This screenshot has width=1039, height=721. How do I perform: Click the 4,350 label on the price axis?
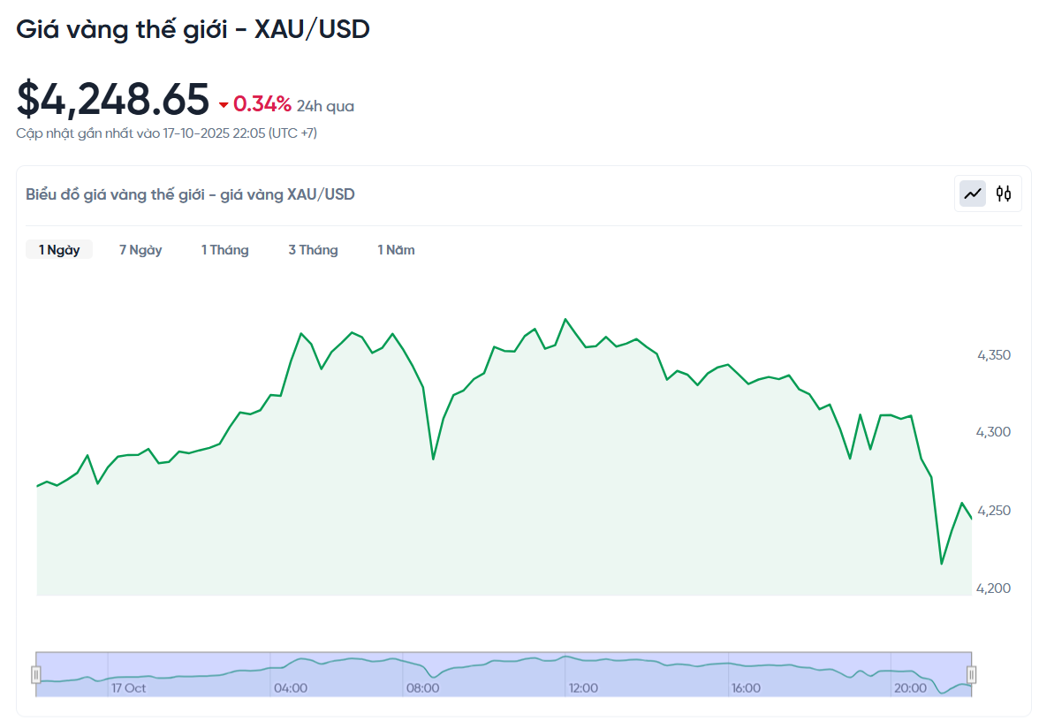pyautogui.click(x=993, y=355)
